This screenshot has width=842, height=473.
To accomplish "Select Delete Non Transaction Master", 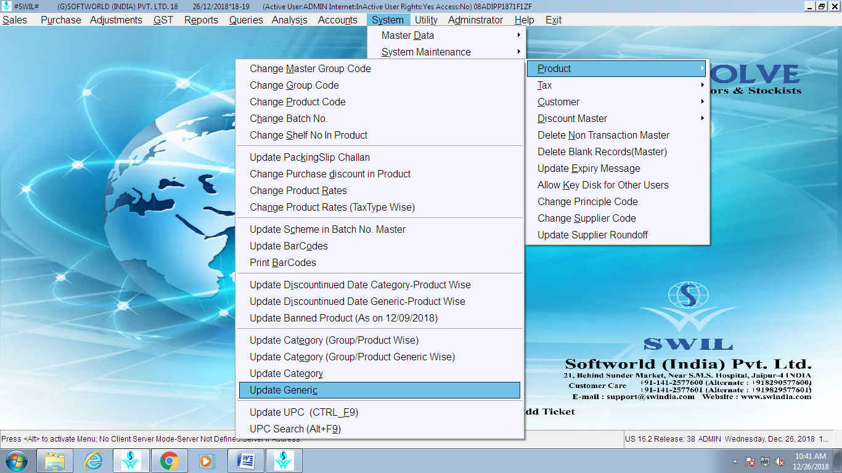I will tap(617, 135).
